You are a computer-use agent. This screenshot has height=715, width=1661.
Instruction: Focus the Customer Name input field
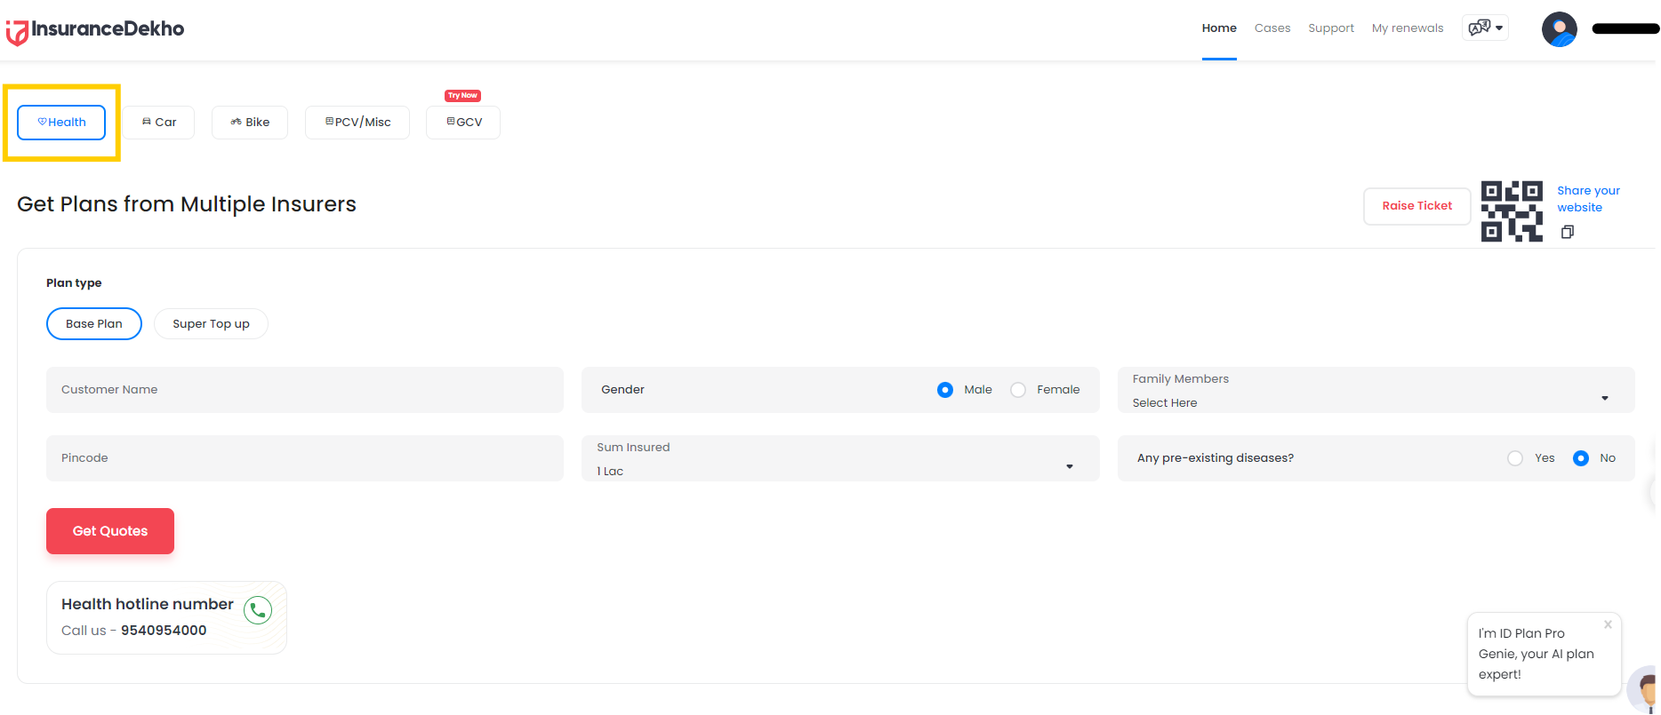304,390
